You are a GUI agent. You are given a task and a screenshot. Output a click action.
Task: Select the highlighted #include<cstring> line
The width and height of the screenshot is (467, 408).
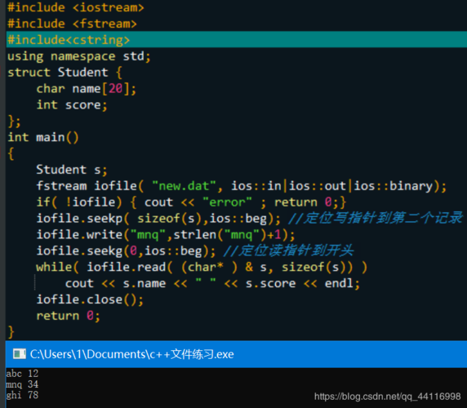(x=237, y=40)
